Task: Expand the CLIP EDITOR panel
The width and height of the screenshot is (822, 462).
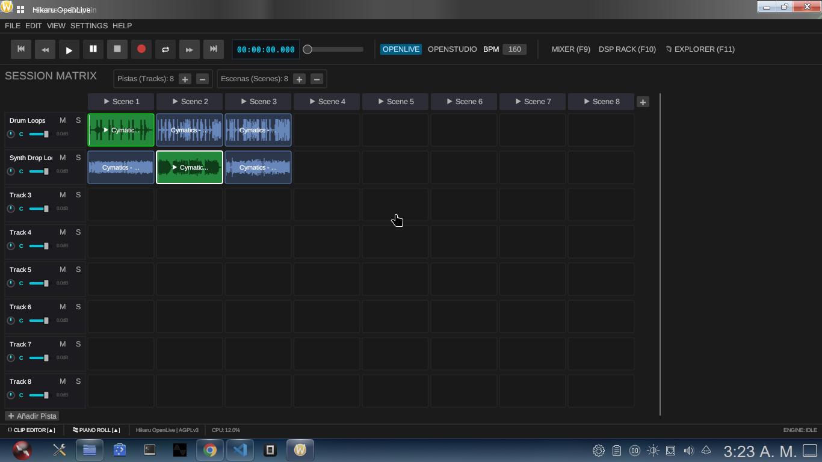Action: click(31, 430)
